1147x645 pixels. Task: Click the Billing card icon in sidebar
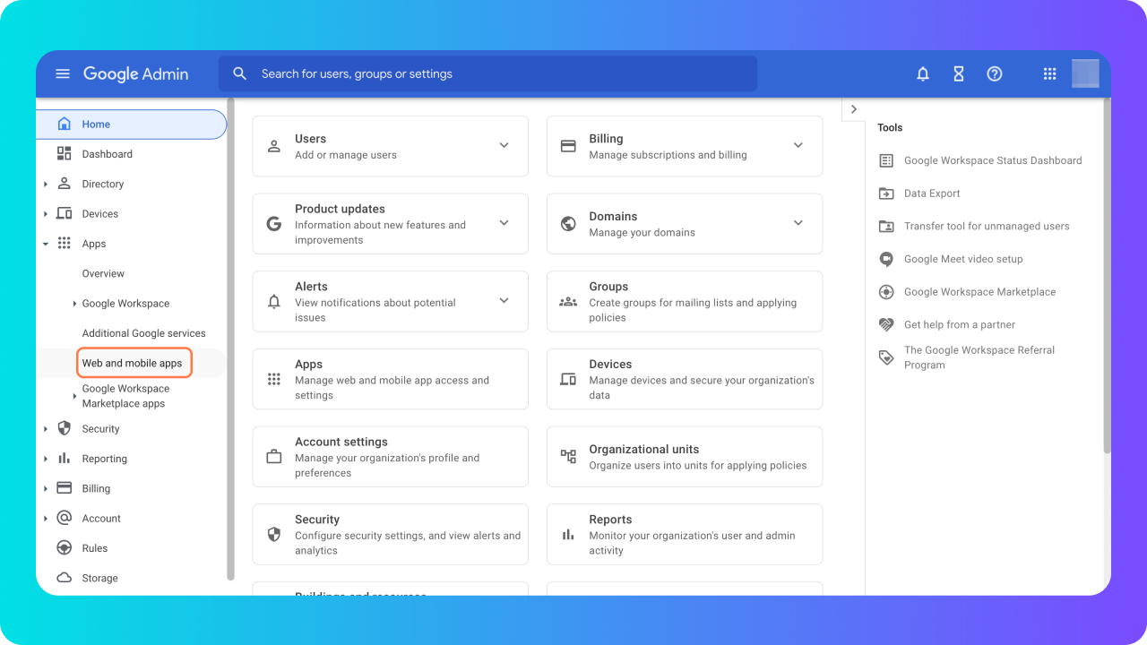[x=64, y=488]
